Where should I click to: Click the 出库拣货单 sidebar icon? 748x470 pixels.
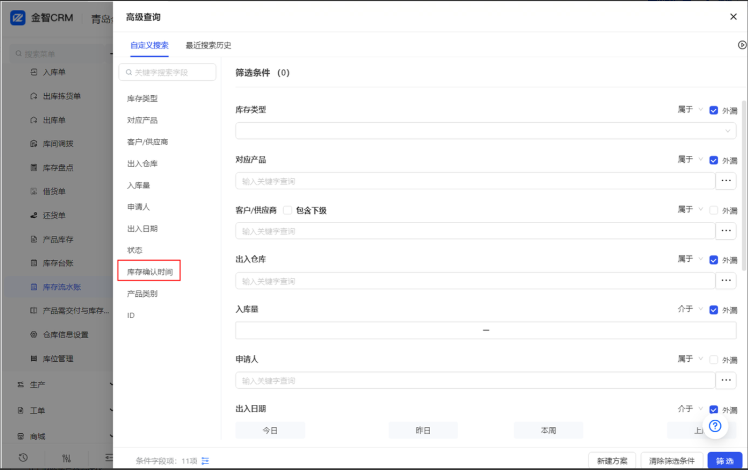[34, 96]
